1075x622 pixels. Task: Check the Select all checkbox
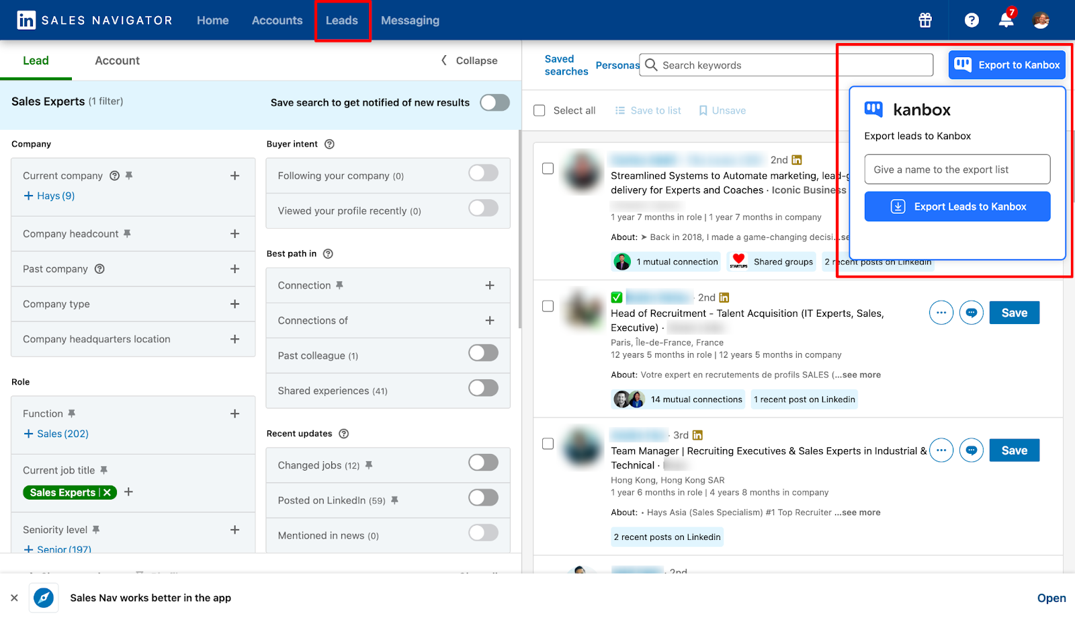[540, 110]
